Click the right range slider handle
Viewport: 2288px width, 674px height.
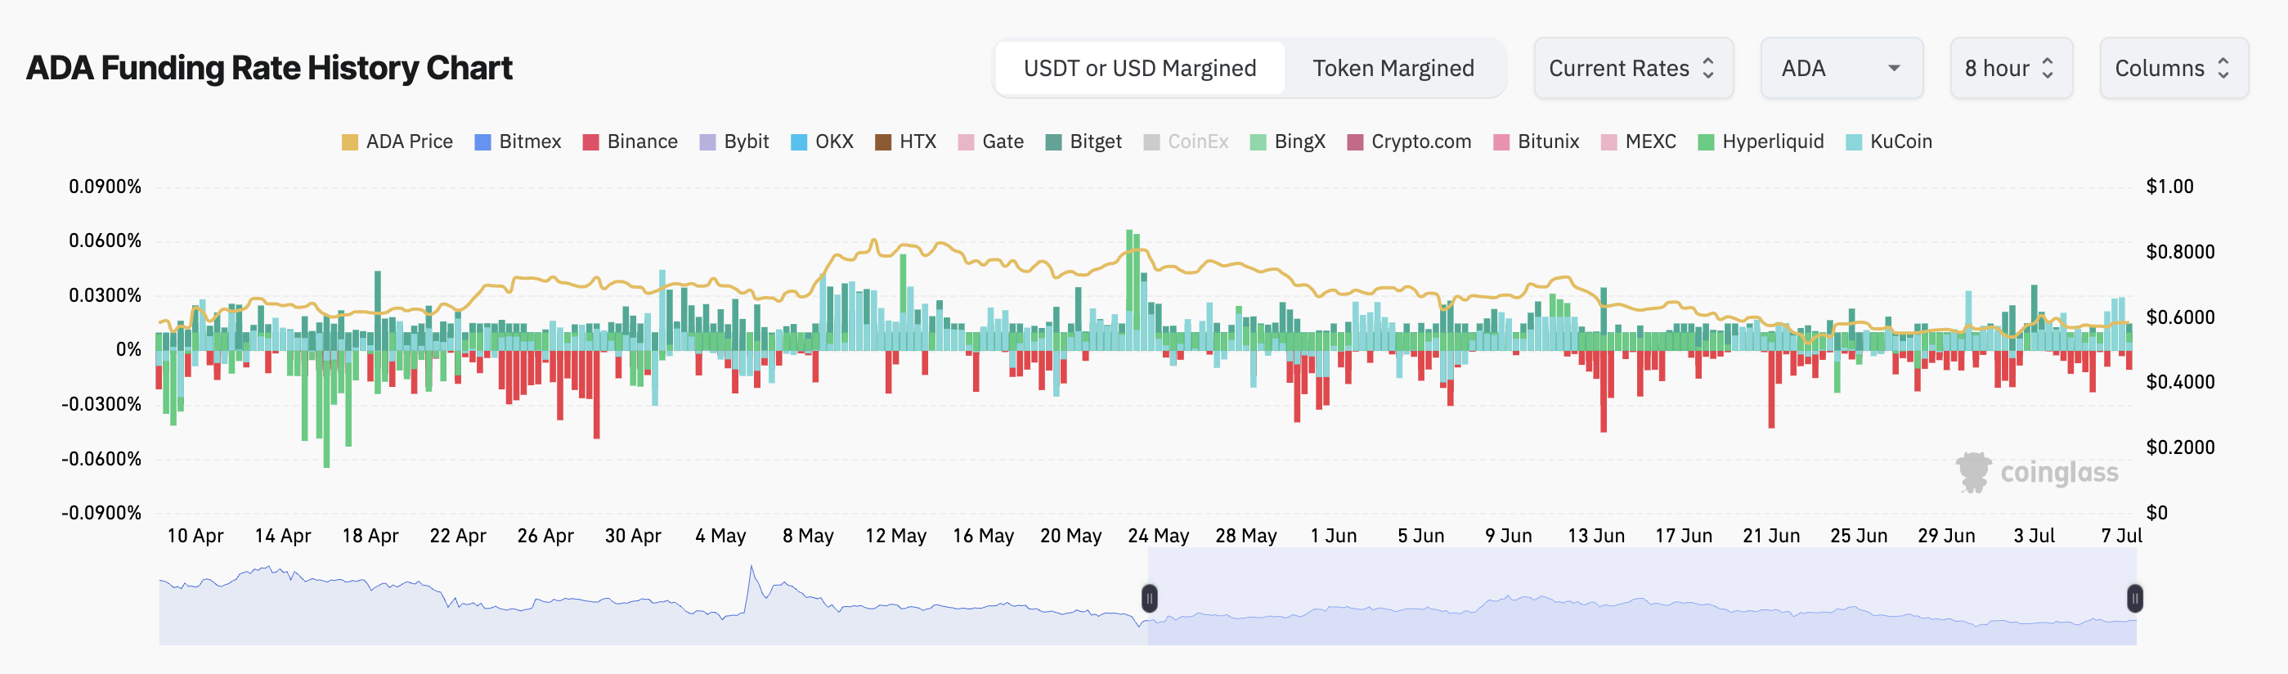2134,599
